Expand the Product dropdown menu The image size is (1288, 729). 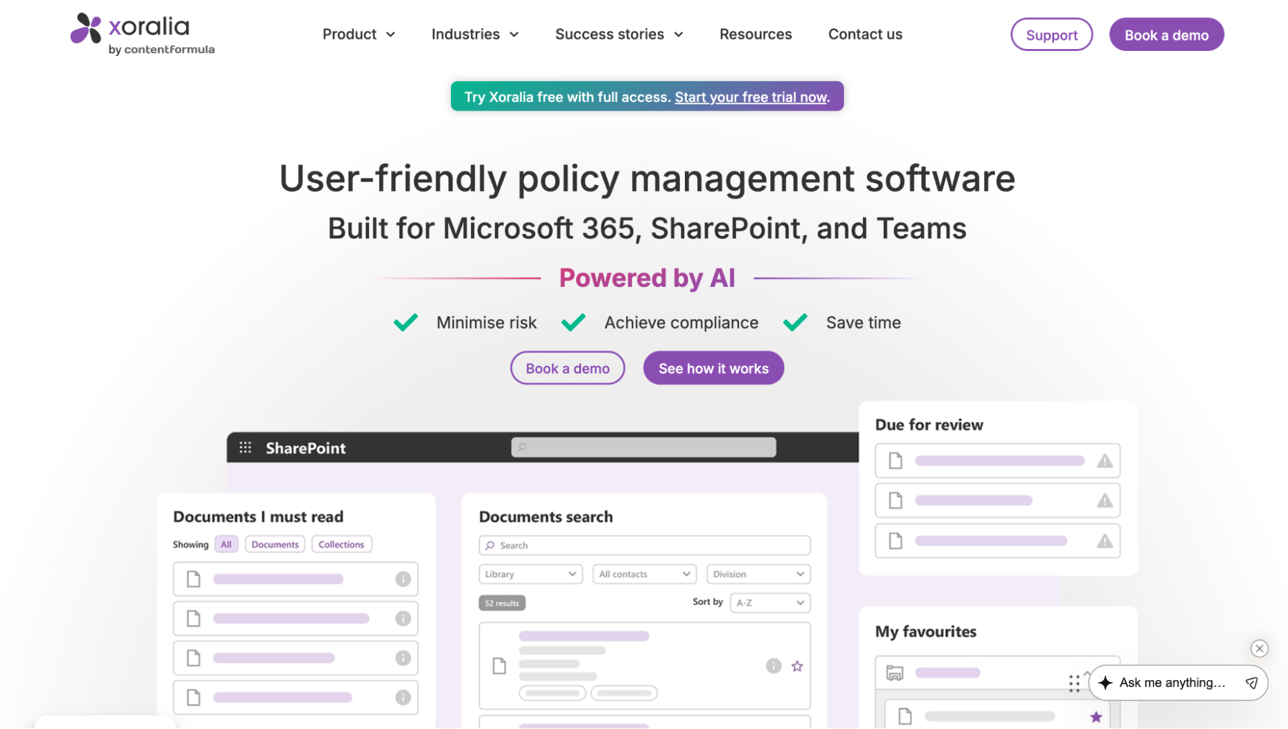[358, 34]
